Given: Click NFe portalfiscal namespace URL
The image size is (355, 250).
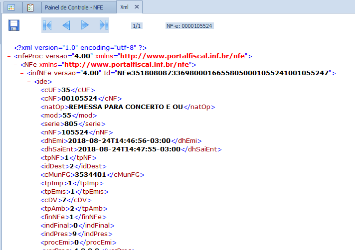Looking at the screenshot, I should (x=127, y=65).
